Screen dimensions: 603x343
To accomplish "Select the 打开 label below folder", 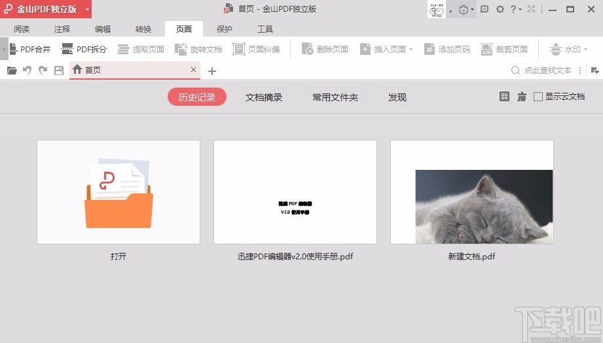I will point(119,256).
